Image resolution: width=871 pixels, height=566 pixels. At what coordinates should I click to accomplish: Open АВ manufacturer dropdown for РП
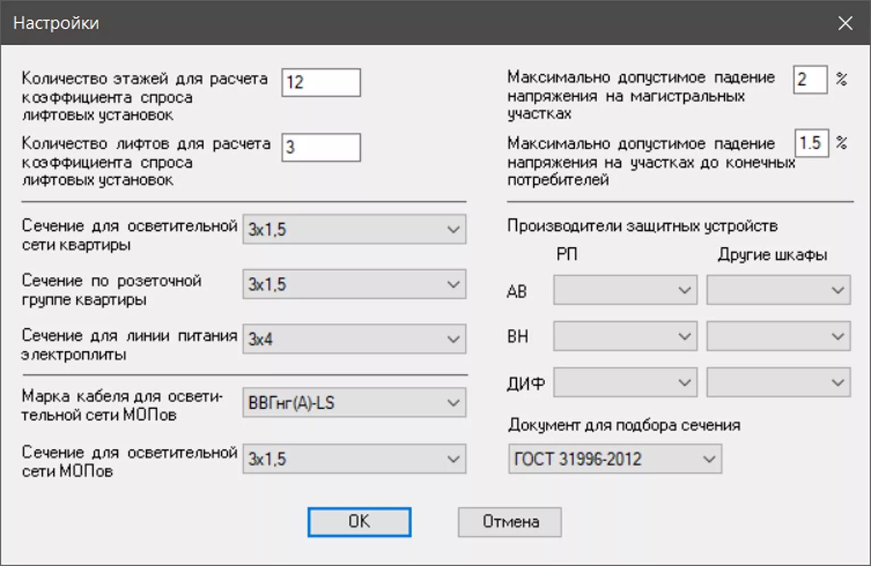coord(624,290)
